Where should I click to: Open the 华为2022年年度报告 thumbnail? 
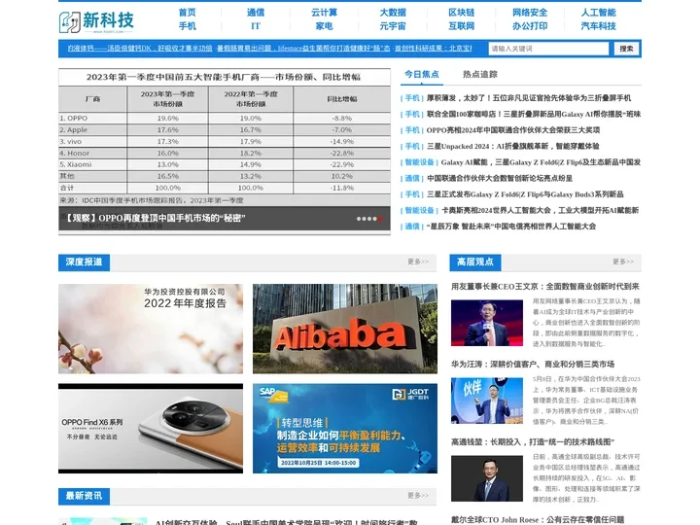tap(151, 329)
